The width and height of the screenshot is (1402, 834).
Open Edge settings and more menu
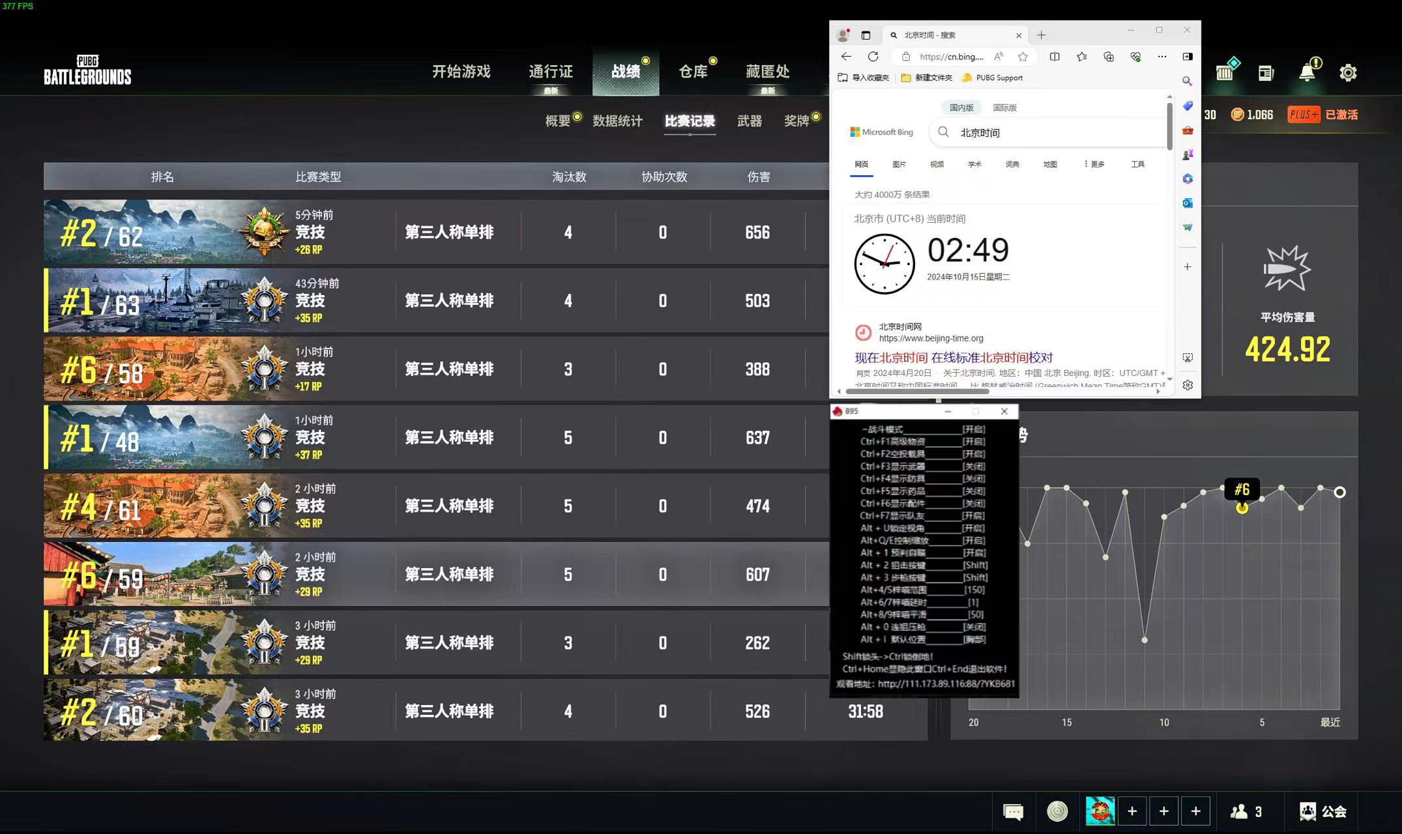coord(1162,57)
